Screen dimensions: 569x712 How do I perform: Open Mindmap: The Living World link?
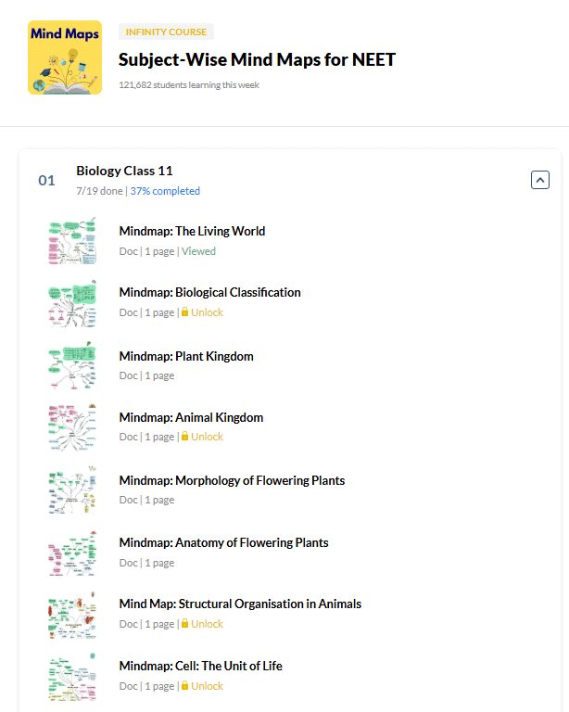(x=192, y=231)
